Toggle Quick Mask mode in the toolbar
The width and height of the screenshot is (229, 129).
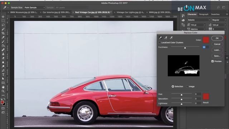[x=3, y=108]
